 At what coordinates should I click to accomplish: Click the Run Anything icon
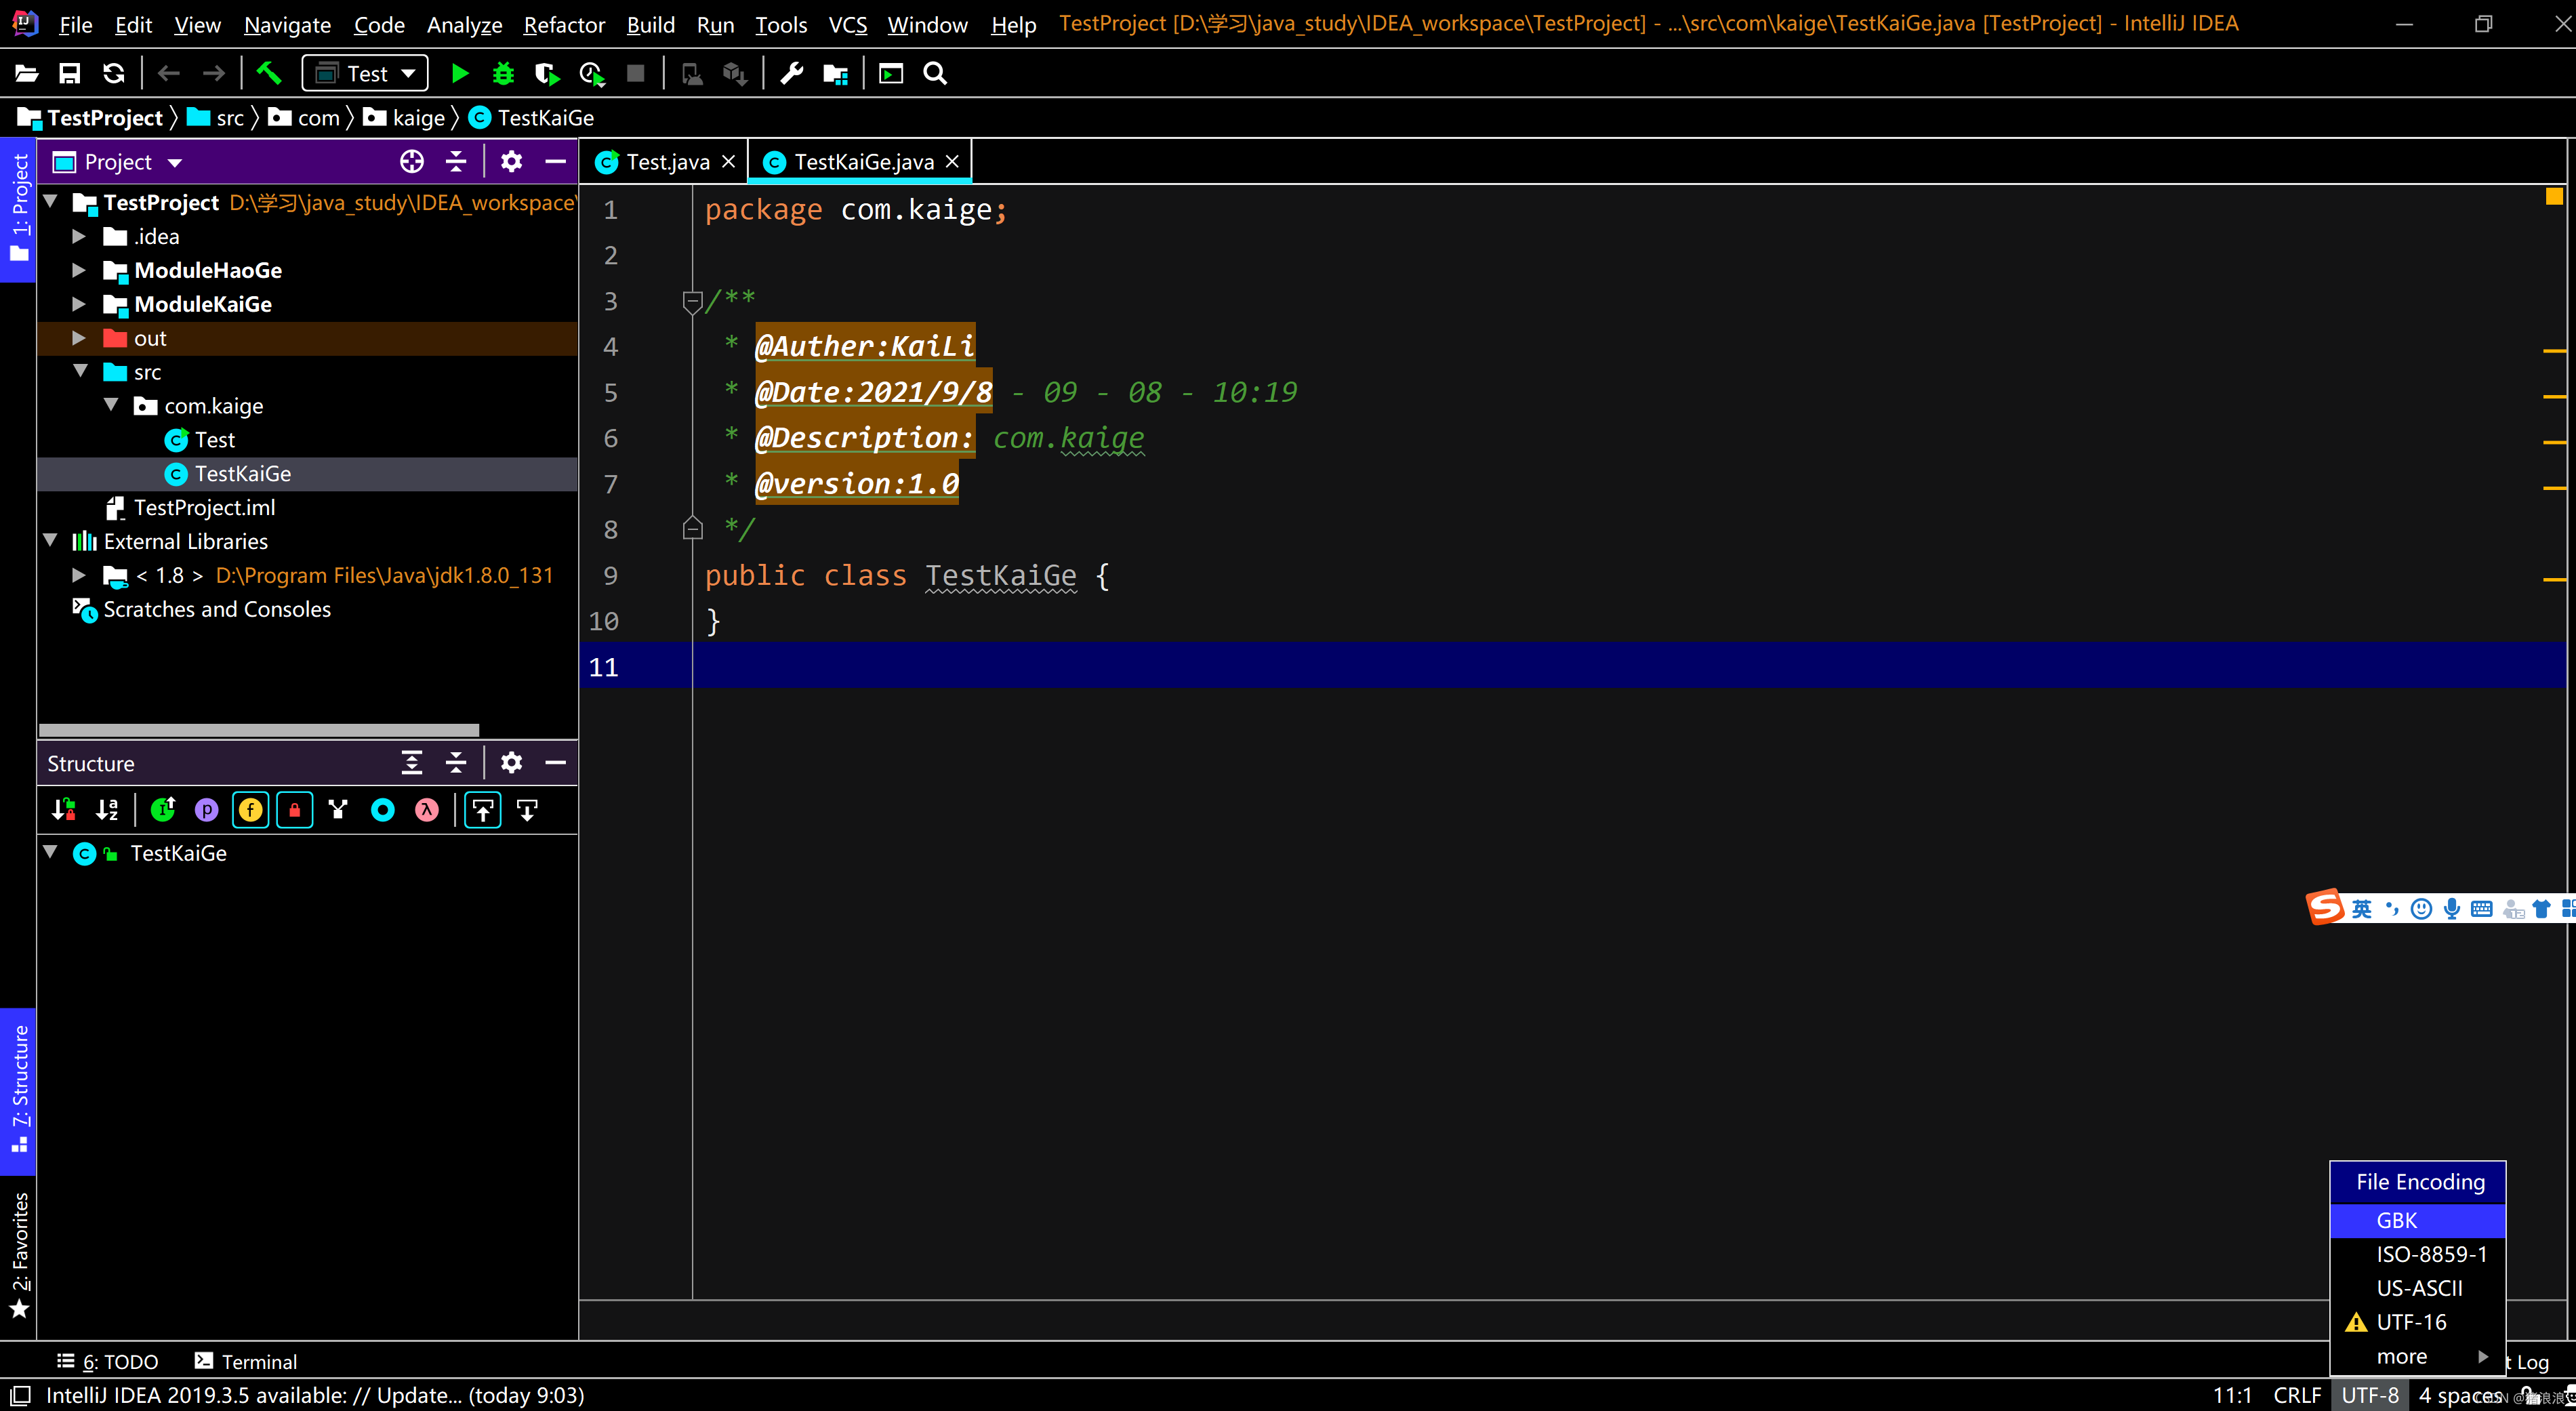[890, 73]
